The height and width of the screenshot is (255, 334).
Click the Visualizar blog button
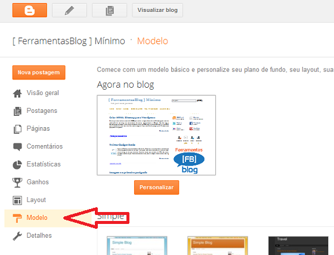[x=157, y=10]
